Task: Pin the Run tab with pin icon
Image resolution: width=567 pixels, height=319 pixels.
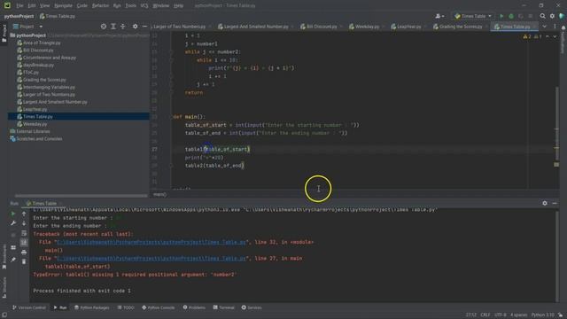Action: click(x=13, y=260)
